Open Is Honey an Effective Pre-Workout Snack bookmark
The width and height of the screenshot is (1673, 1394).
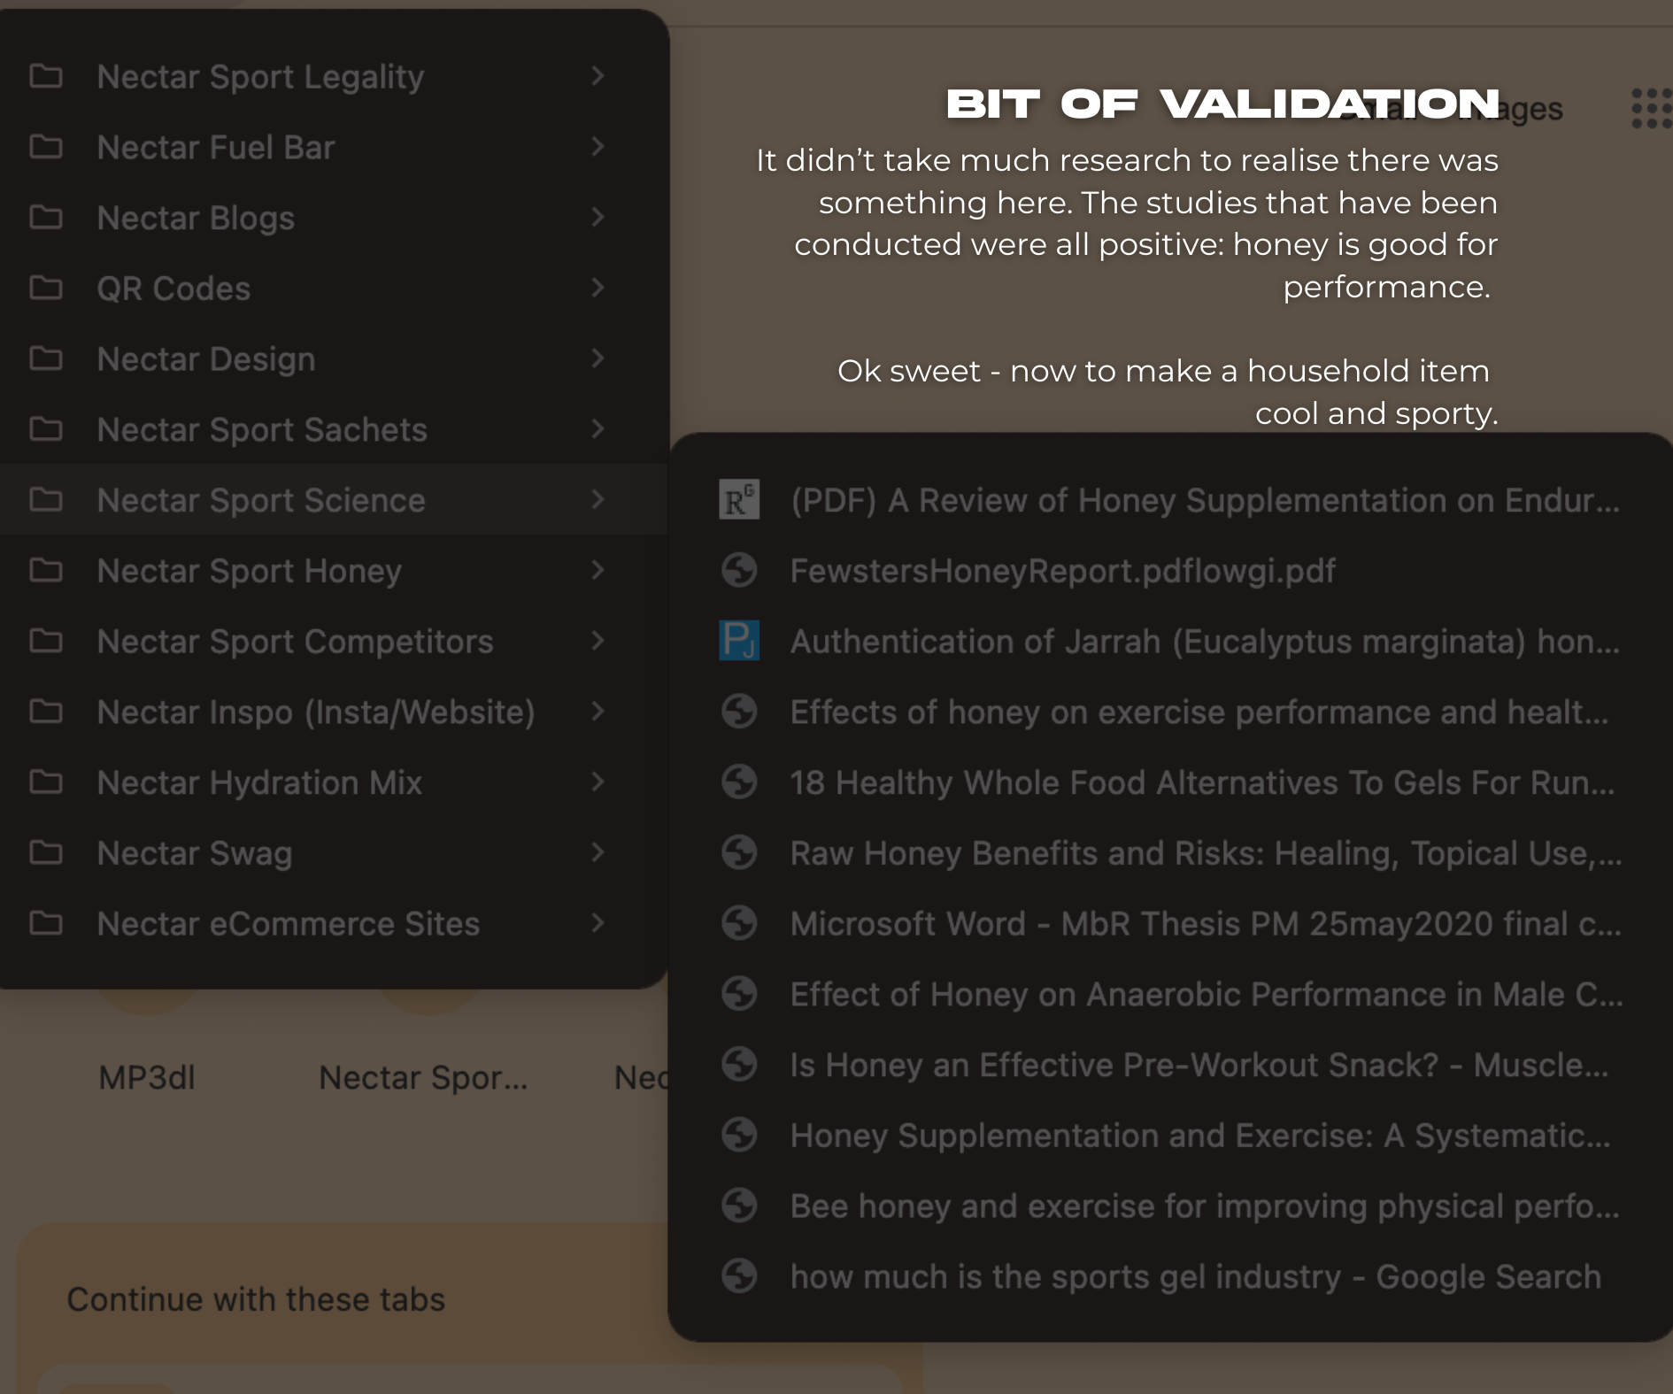pyautogui.click(x=1199, y=1065)
